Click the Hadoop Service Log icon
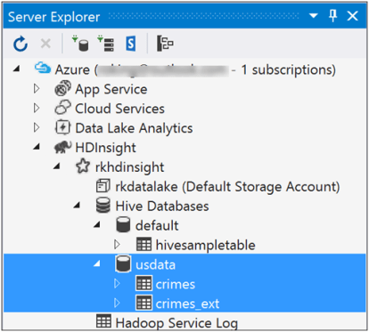 pos(103,321)
